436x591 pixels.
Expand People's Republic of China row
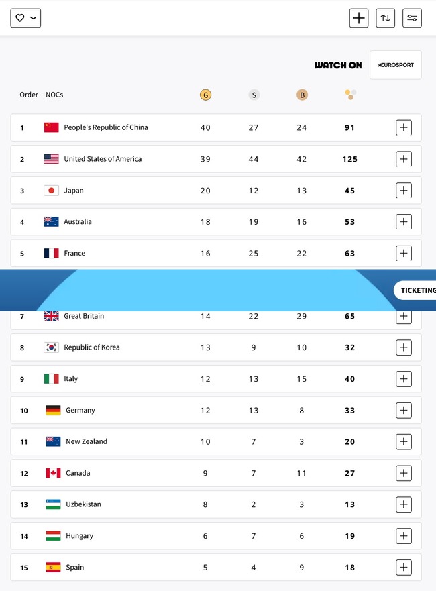[403, 127]
